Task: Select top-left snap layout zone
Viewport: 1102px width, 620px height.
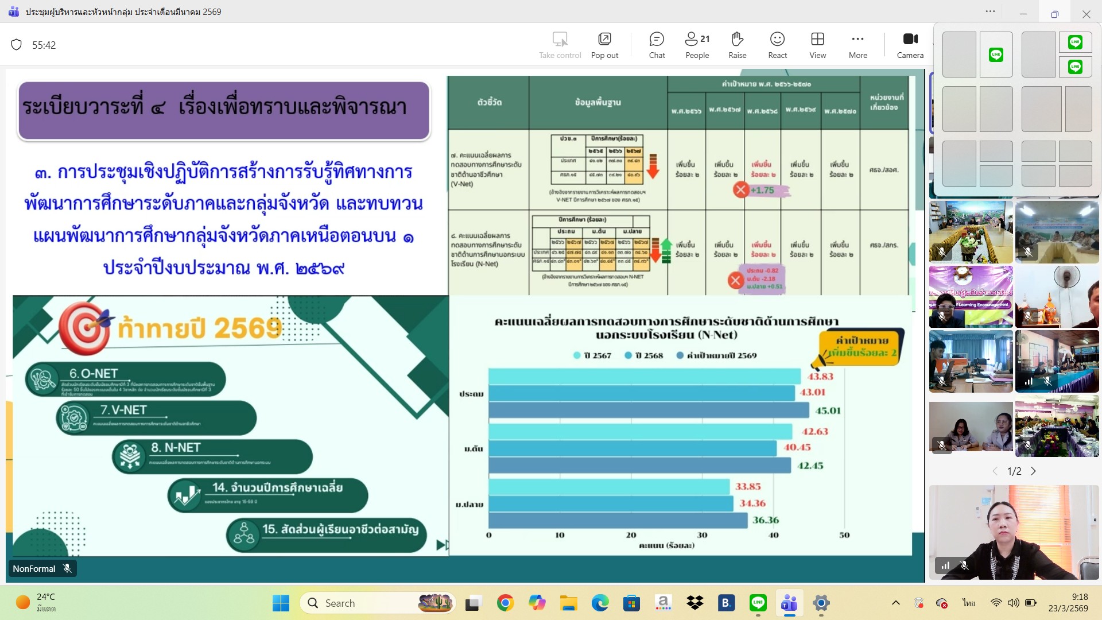Action: (x=959, y=55)
